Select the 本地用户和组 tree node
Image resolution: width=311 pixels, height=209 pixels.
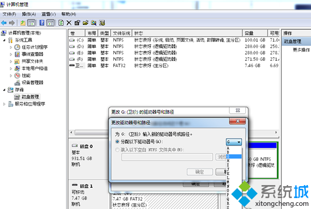(x=35, y=69)
